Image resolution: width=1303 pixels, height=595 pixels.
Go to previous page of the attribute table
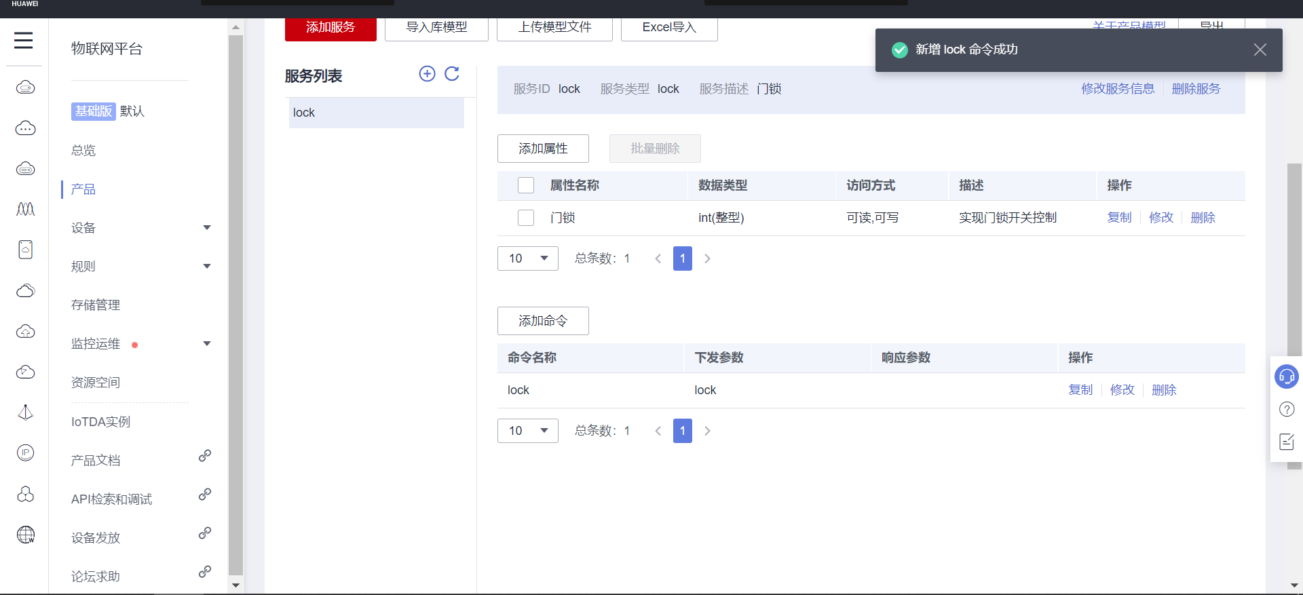click(x=658, y=258)
